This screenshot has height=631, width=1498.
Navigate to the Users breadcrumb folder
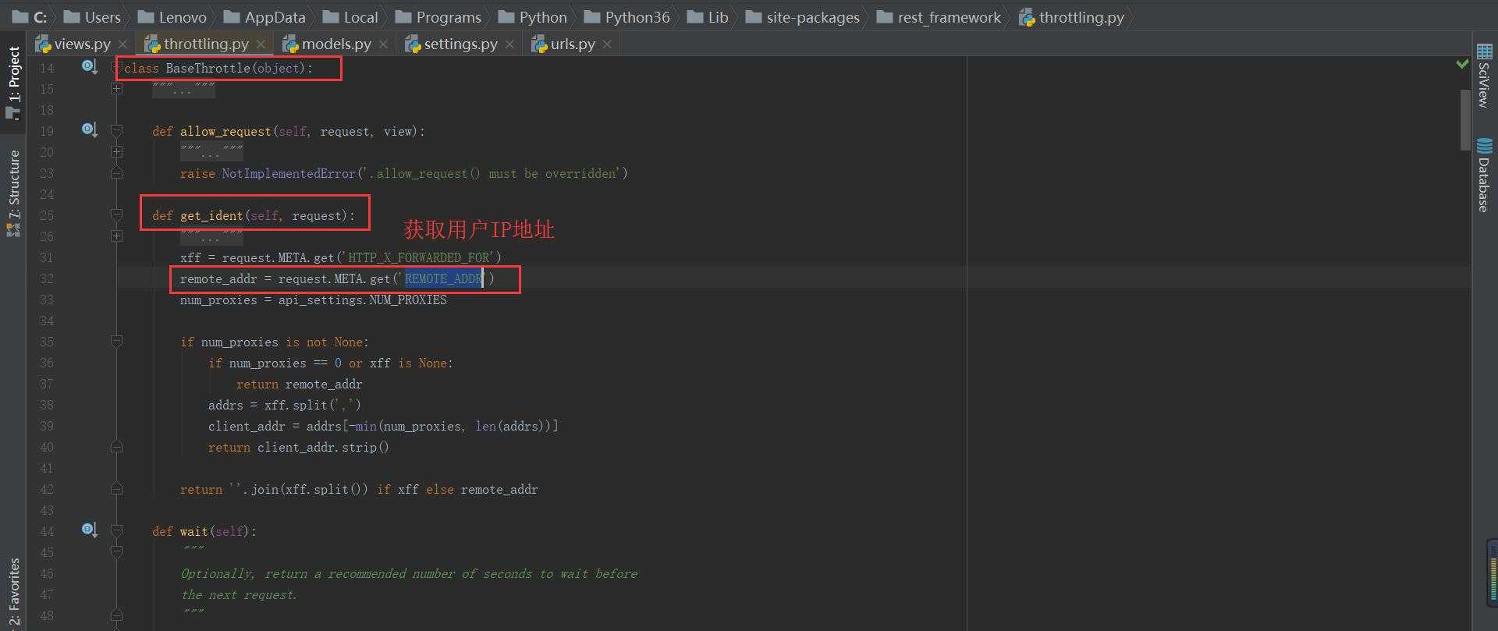point(92,17)
